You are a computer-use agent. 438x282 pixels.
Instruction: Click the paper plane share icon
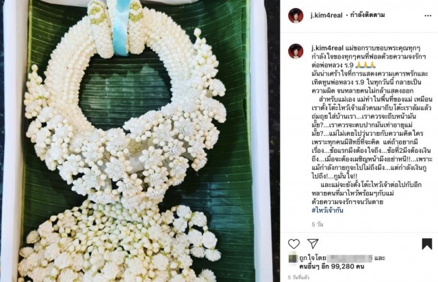pos(313,243)
